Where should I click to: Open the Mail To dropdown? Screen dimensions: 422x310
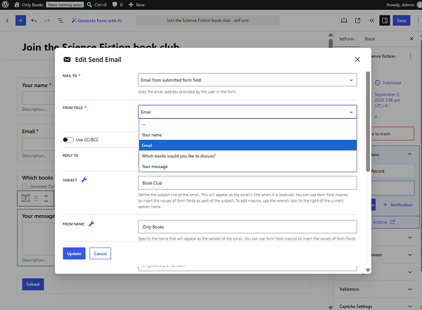click(248, 80)
